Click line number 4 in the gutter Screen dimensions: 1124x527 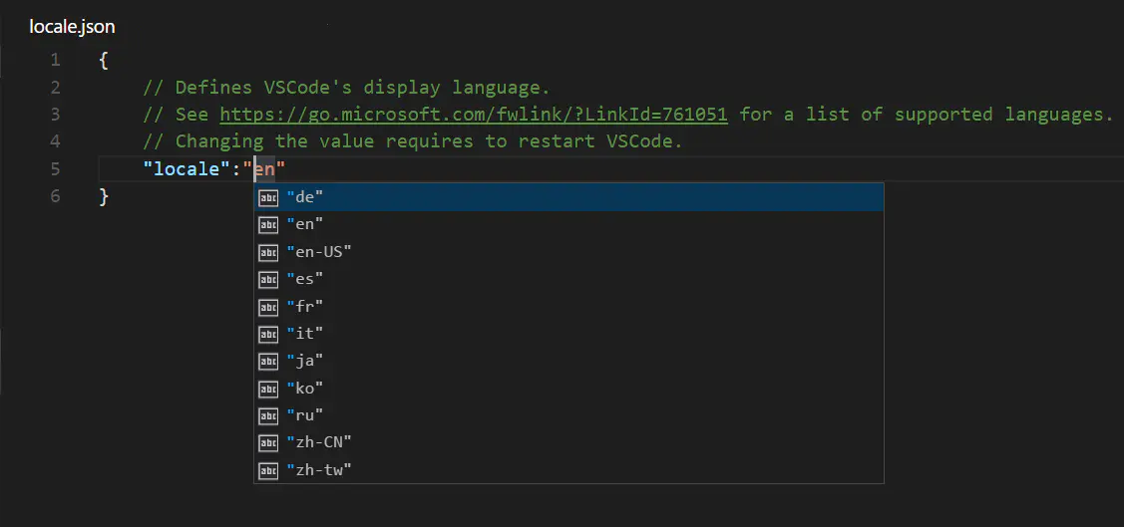pyautogui.click(x=55, y=141)
